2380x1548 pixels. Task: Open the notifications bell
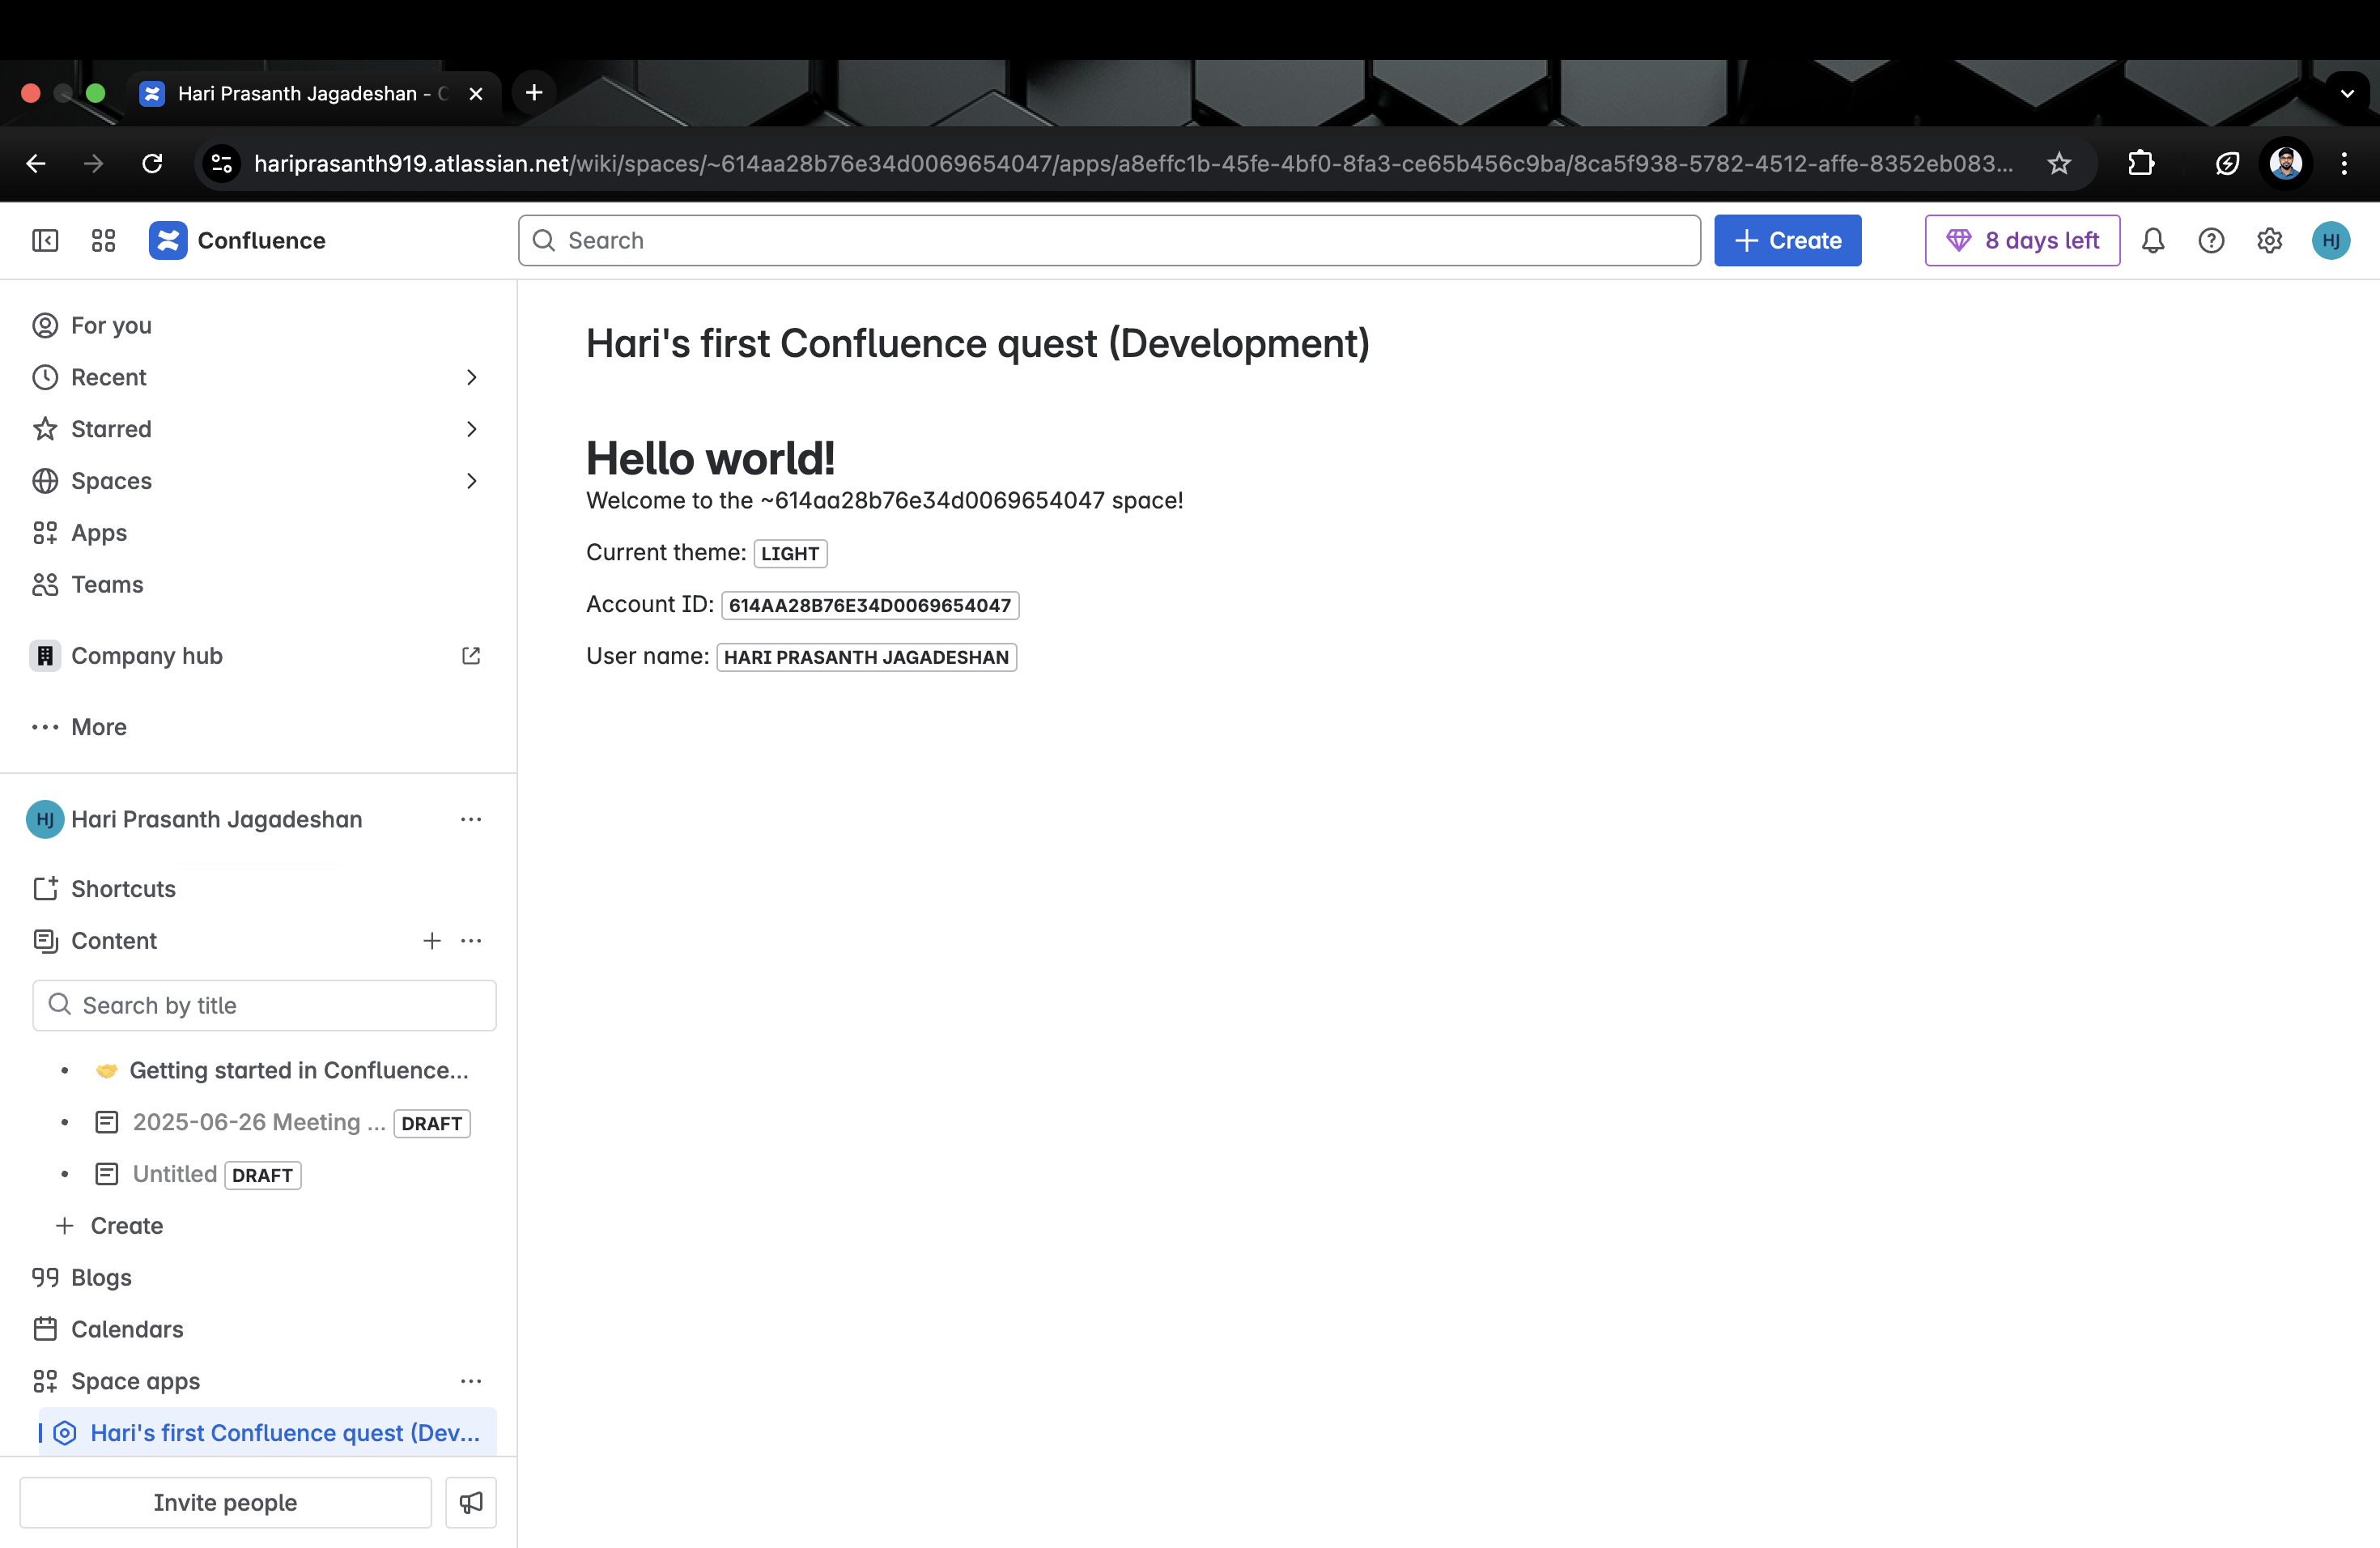point(2153,240)
